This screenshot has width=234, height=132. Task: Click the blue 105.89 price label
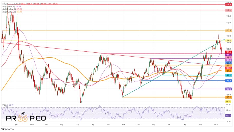pyautogui.click(x=229, y=63)
